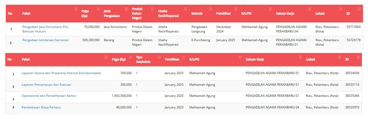Sort by Produk Dalam Negeri column icon
368x119 pixels.
152,9
